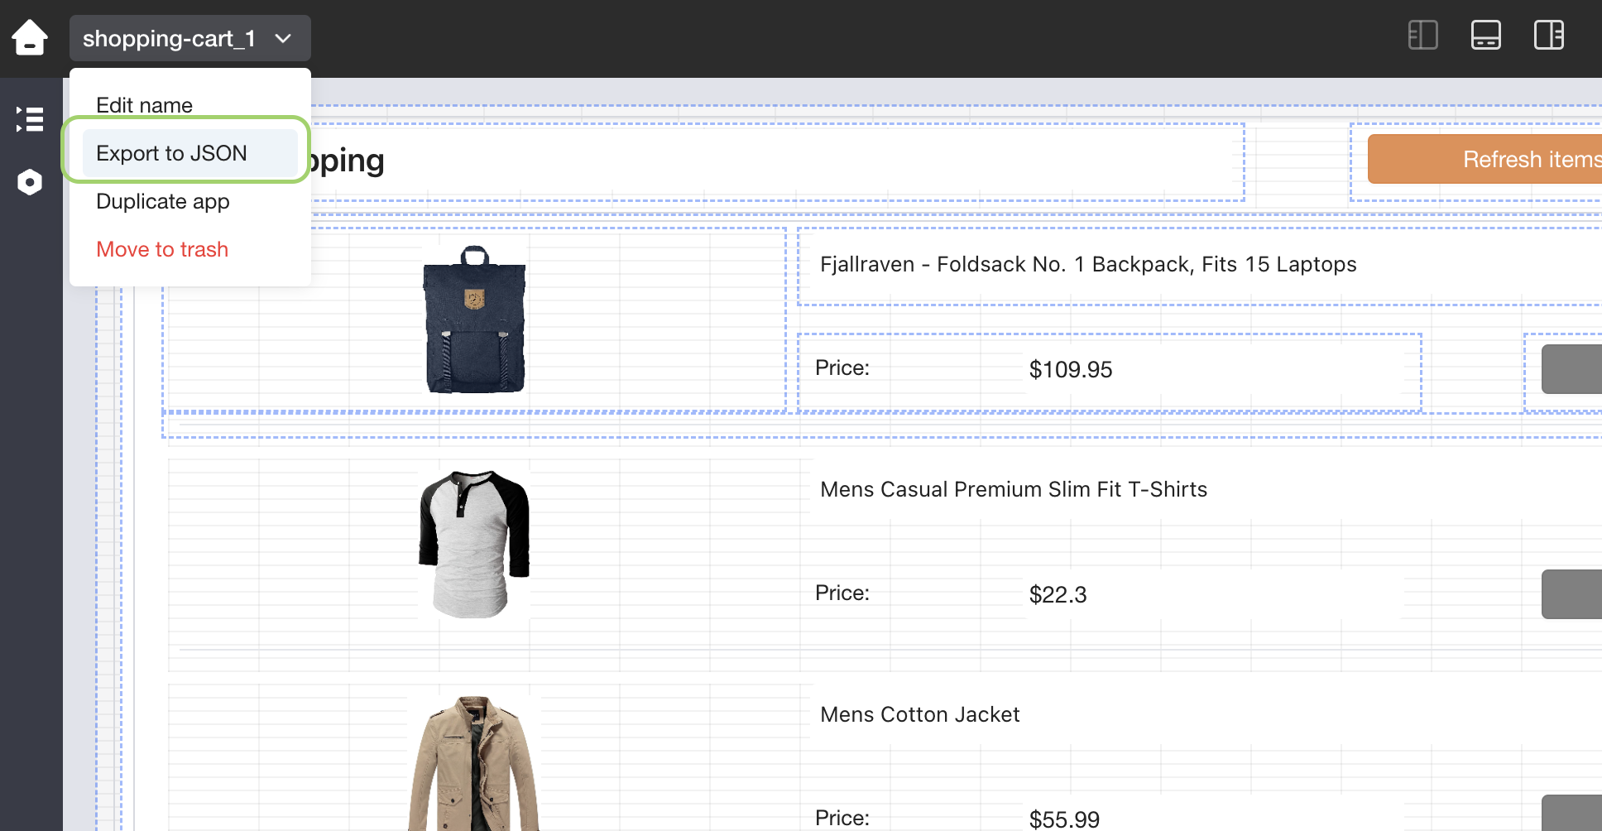Click the cotton jacket product image
The image size is (1602, 831).
click(474, 763)
